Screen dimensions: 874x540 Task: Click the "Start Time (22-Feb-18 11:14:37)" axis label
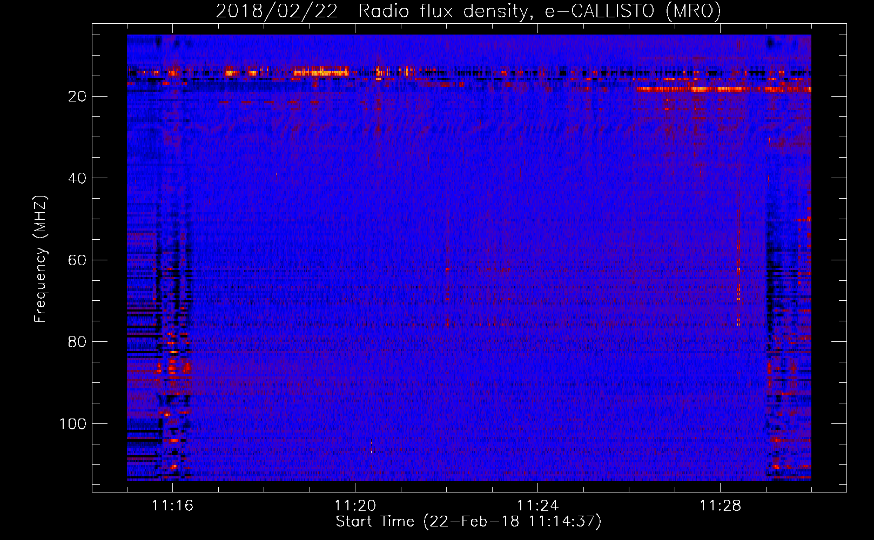(468, 522)
